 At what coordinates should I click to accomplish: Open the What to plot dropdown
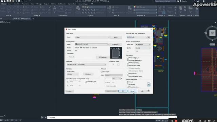click(x=73, y=74)
